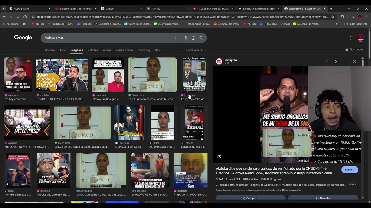Viewport: 371px width, 208px height.
Task: Switch to the ChatGPT browser tab
Action: pyautogui.click(x=121, y=8)
